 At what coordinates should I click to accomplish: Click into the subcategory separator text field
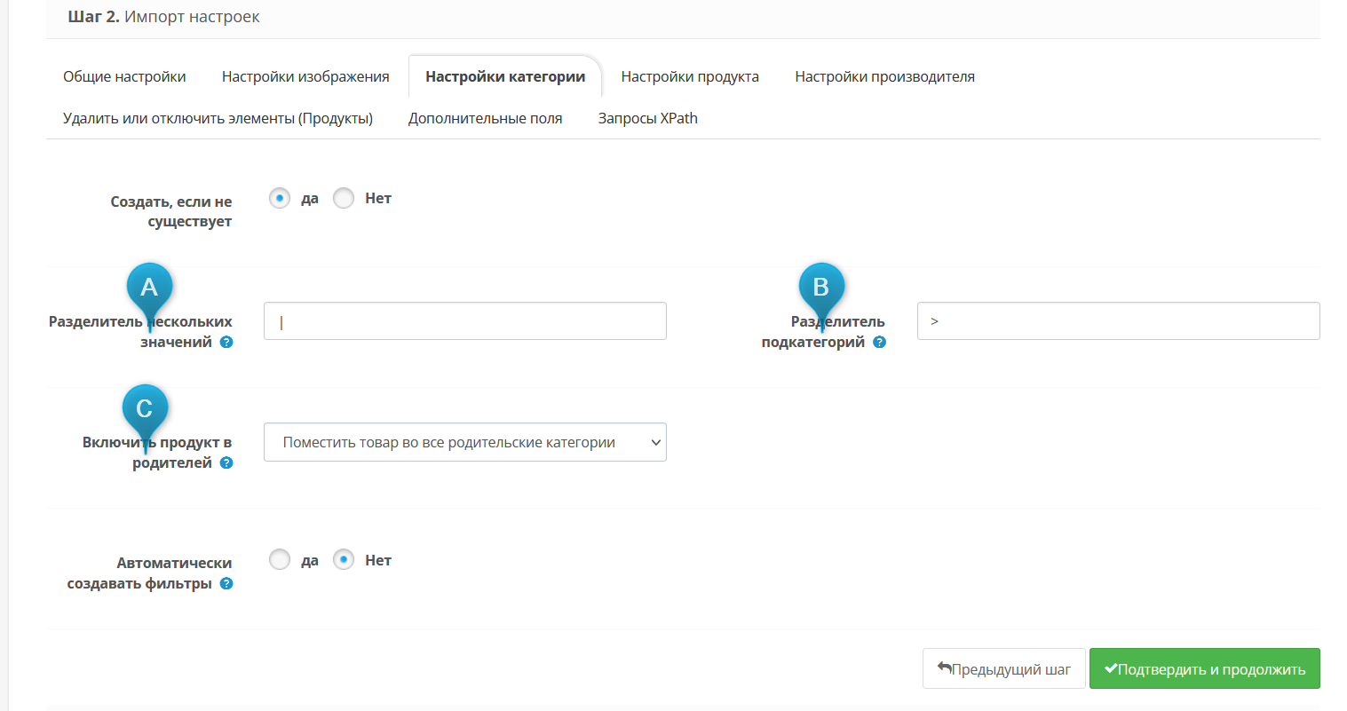click(x=1118, y=321)
